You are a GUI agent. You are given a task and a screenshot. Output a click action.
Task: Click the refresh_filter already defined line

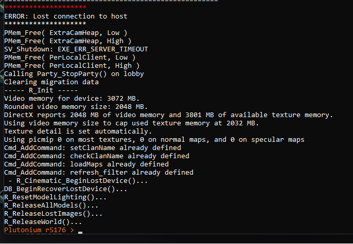pyautogui.click(x=98, y=173)
